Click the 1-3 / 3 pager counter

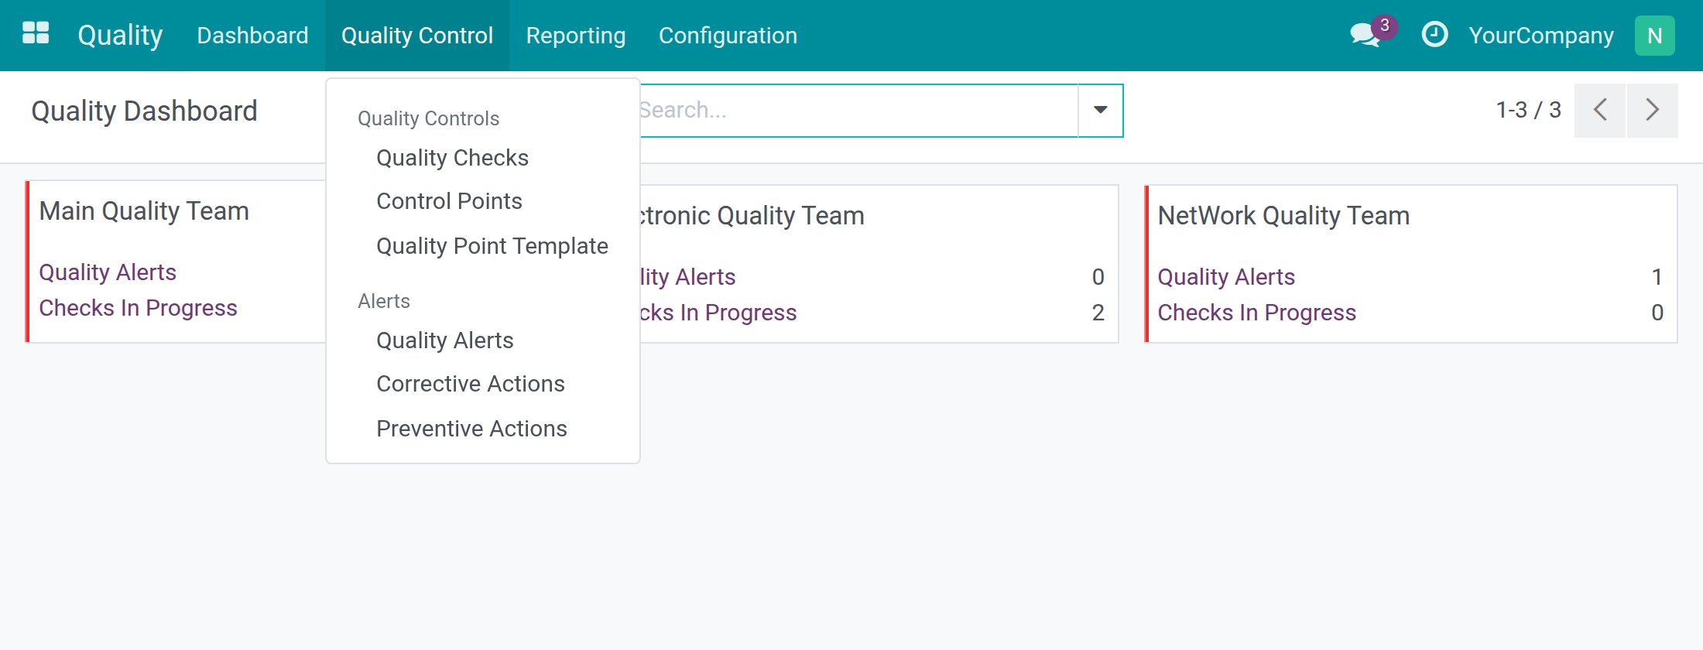point(1528,110)
